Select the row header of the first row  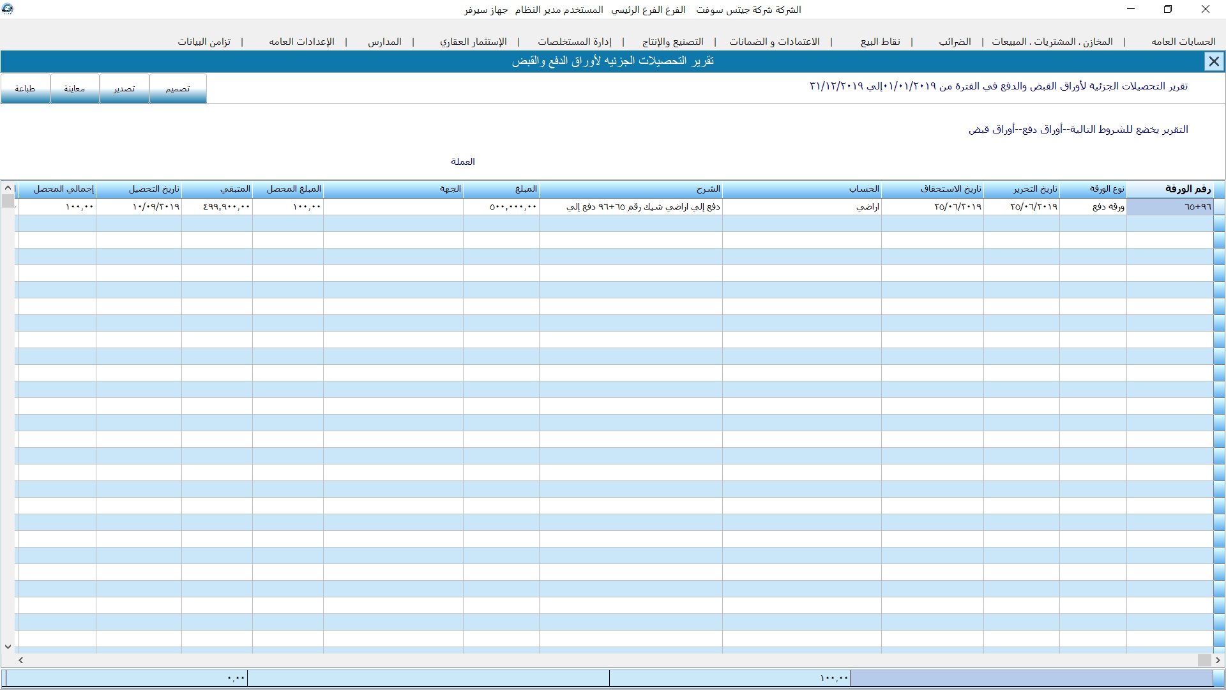coord(1219,206)
